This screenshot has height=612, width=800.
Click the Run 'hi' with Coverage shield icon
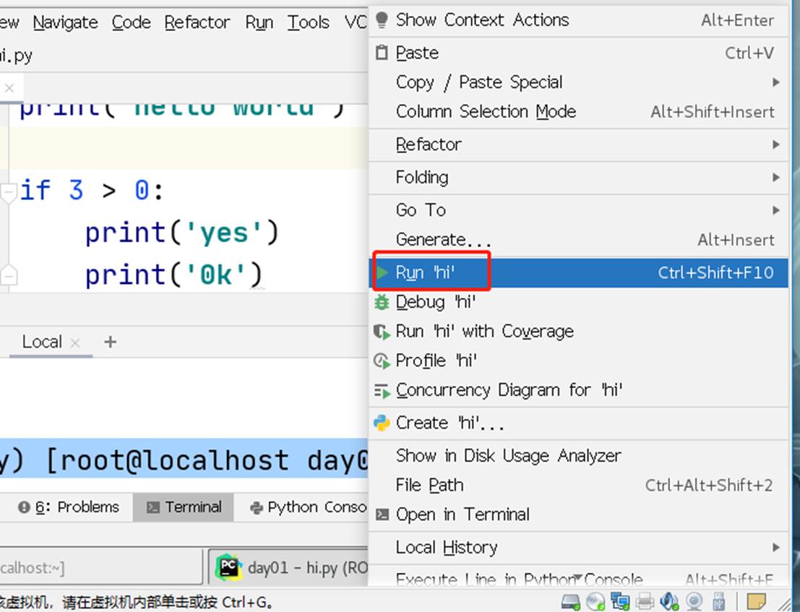pyautogui.click(x=382, y=332)
